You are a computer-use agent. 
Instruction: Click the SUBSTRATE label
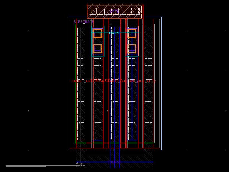click(83, 21)
